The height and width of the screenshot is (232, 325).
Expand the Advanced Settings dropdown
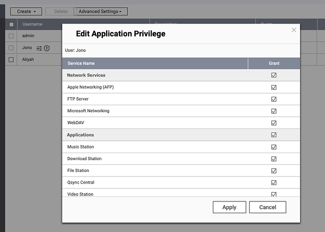[101, 11]
